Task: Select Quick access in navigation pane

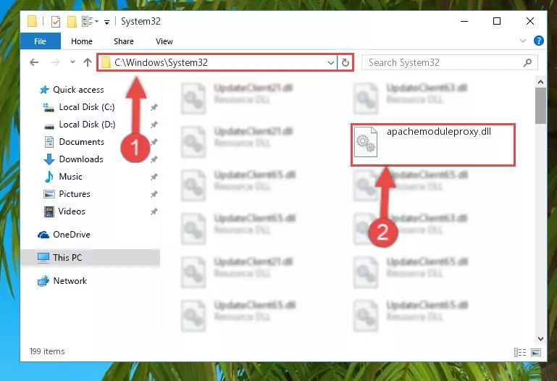Action: click(72, 90)
